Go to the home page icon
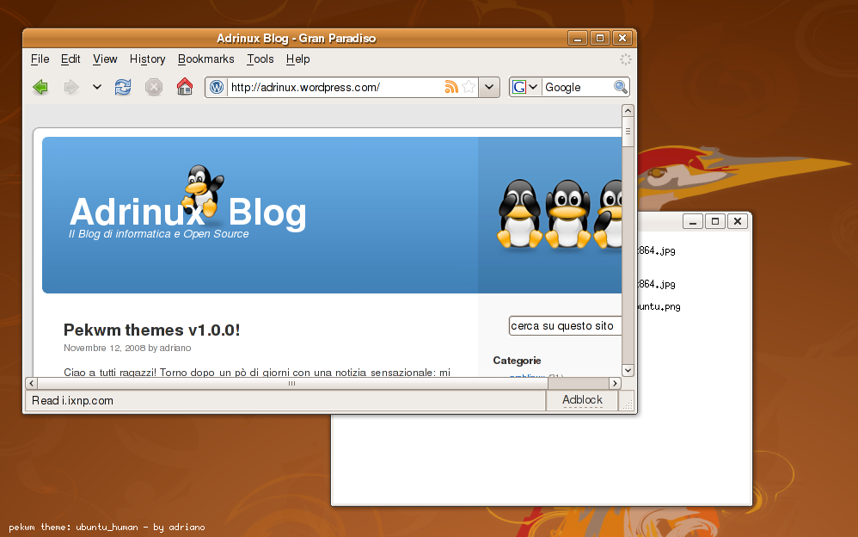The width and height of the screenshot is (858, 537). pos(185,87)
